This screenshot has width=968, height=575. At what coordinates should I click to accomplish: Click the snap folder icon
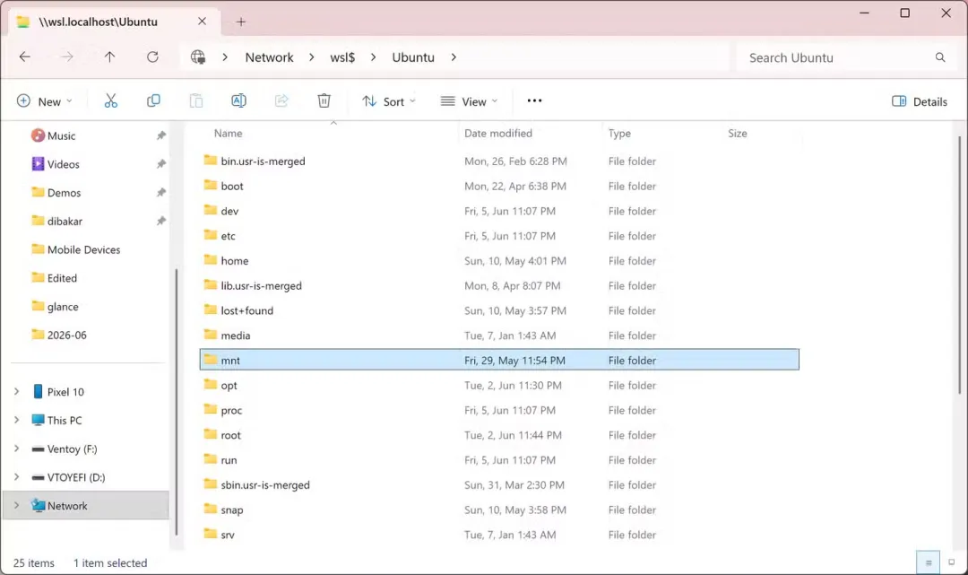point(211,509)
